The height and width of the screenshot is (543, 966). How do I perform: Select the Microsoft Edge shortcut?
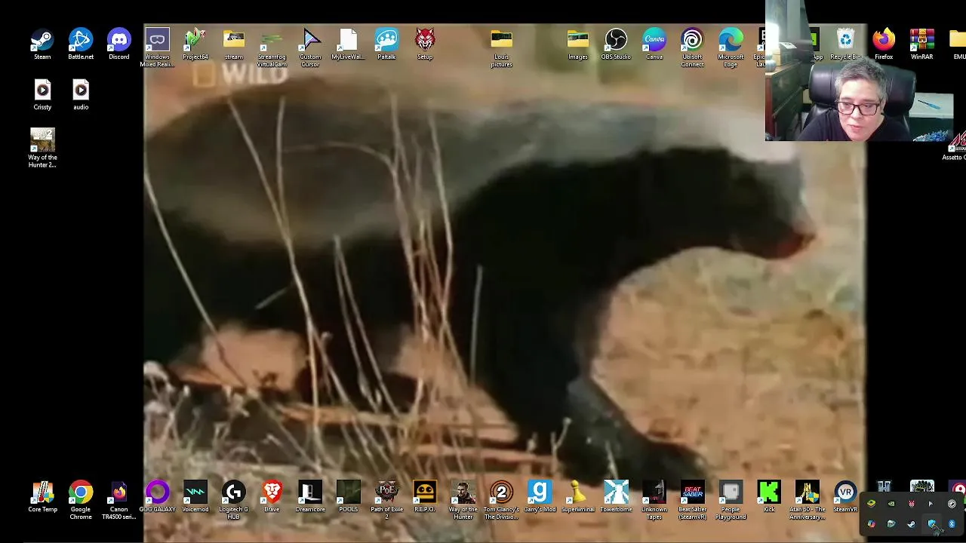(731, 47)
